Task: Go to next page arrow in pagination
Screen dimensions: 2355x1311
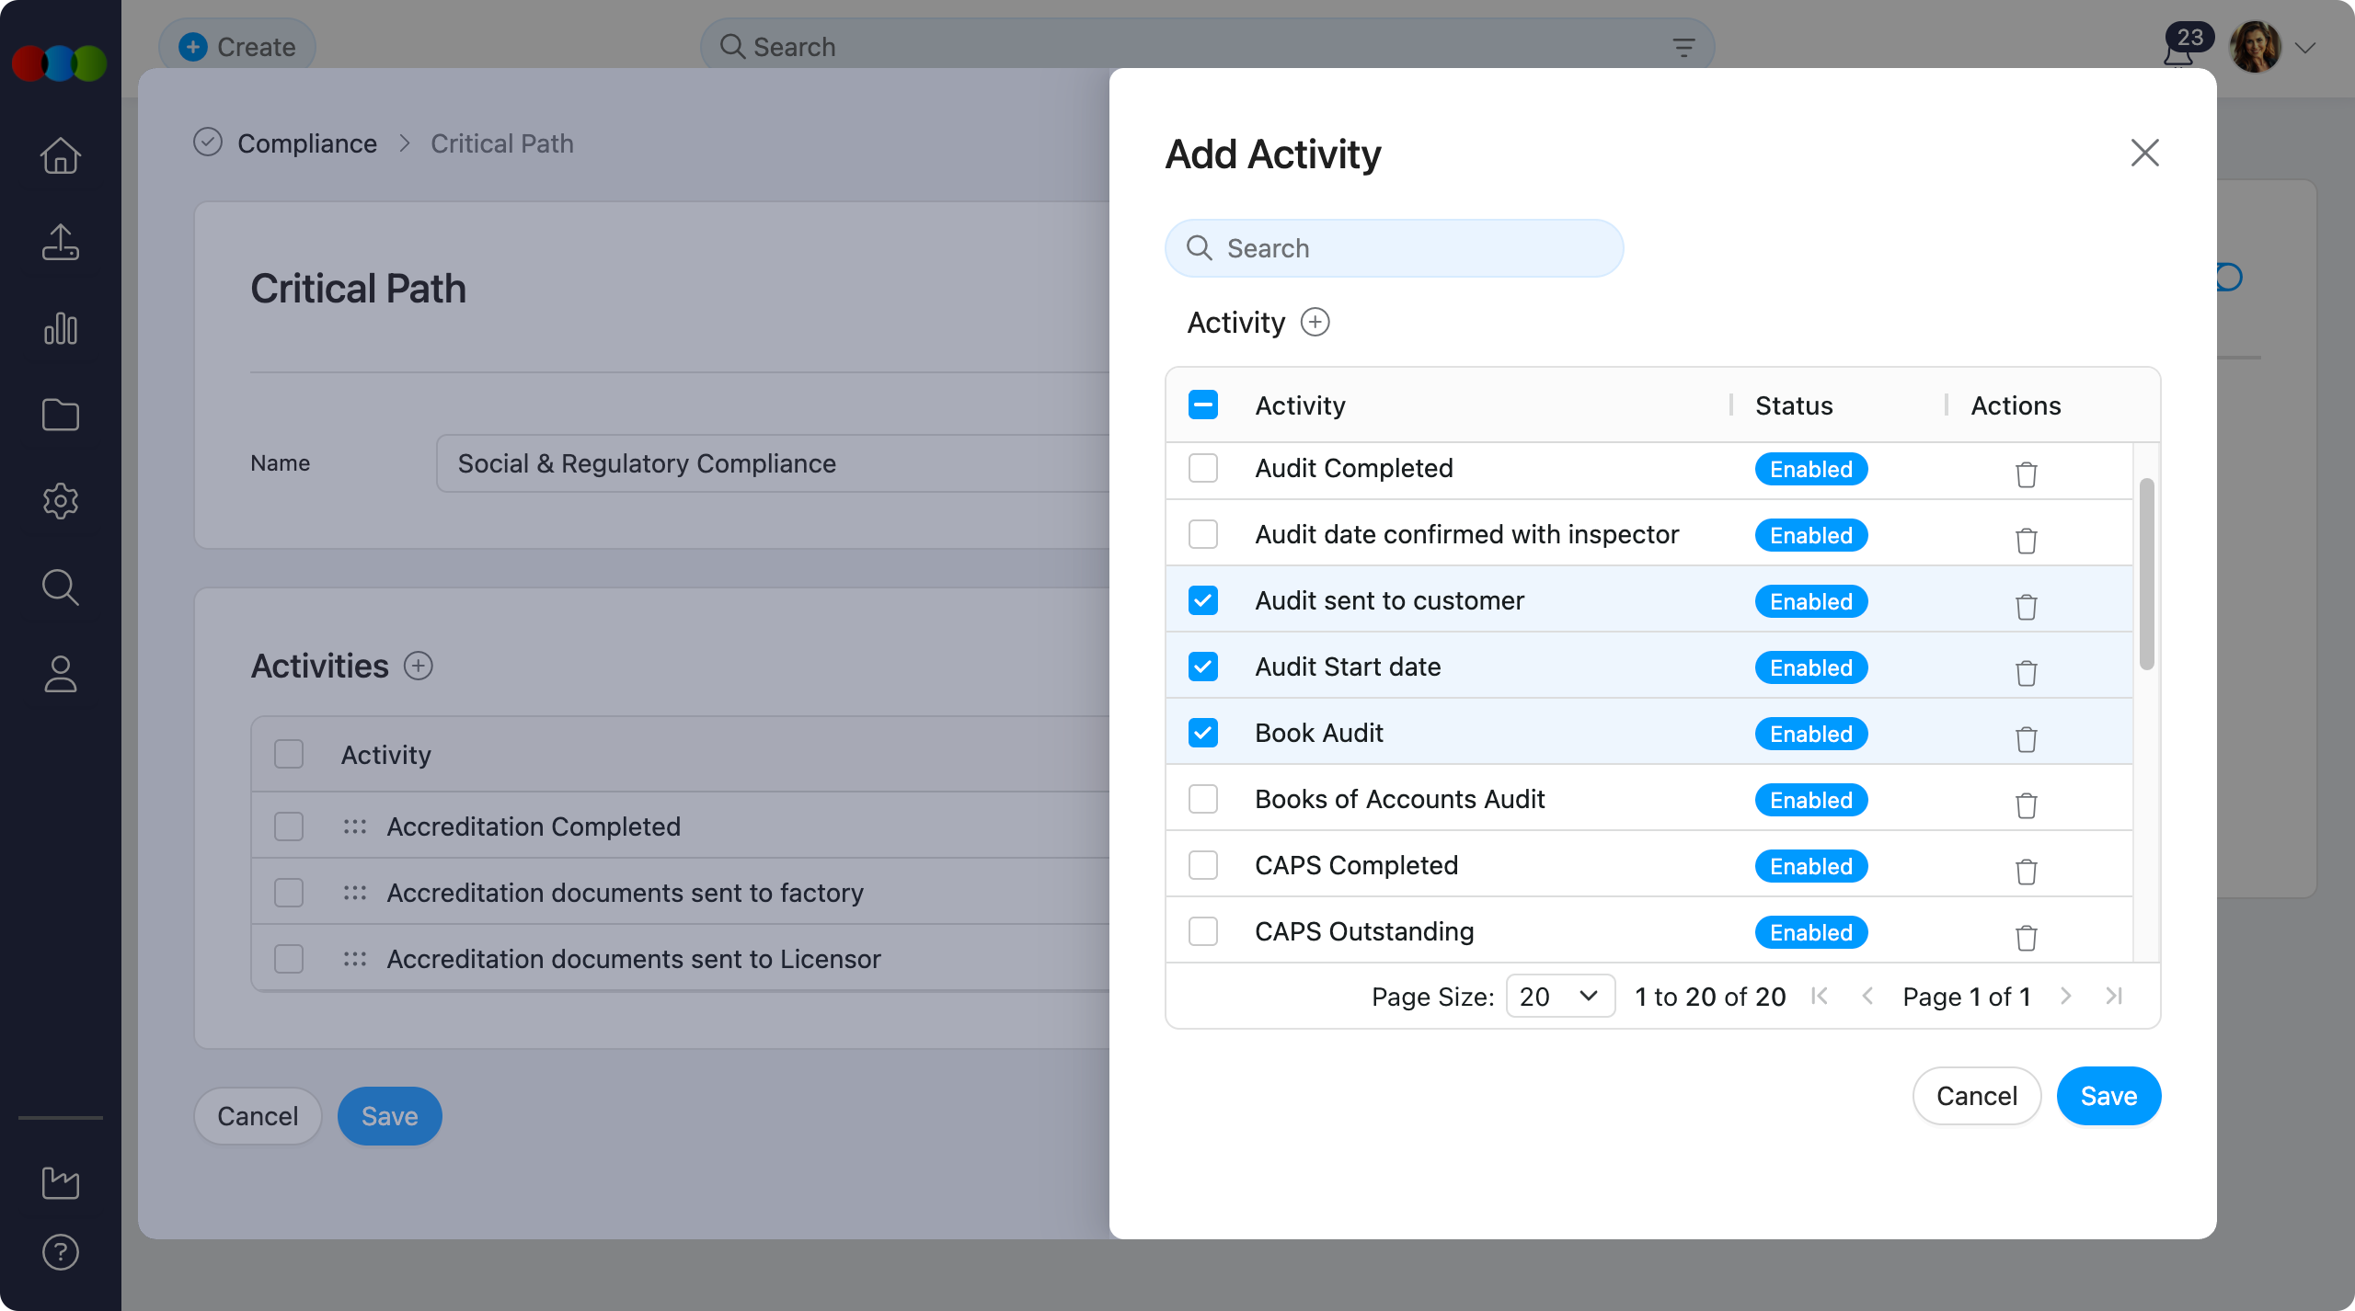Action: click(2066, 997)
